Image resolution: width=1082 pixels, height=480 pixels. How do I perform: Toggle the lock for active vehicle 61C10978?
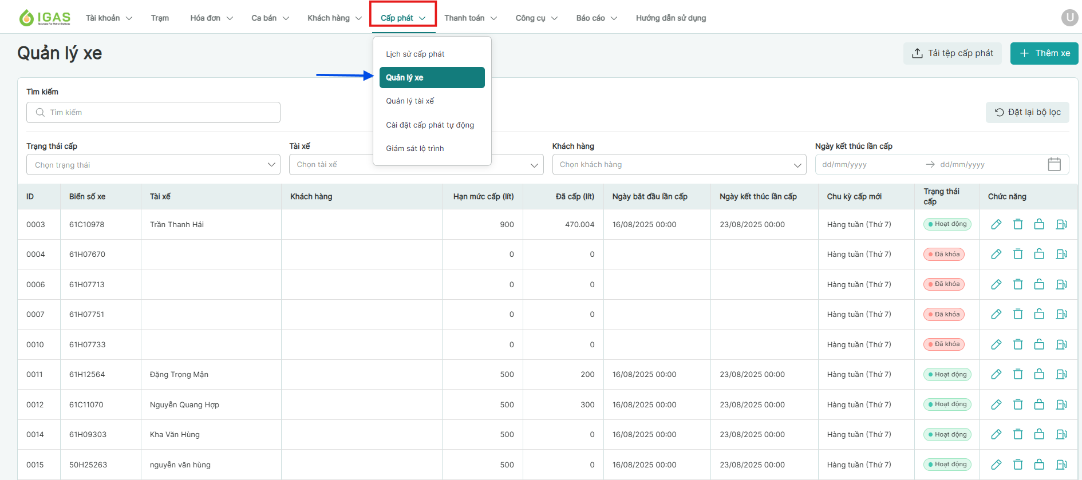[x=1039, y=224]
